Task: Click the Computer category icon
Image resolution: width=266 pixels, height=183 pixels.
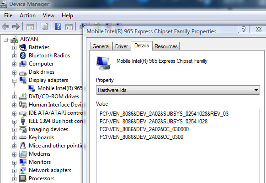Action: 23,64
